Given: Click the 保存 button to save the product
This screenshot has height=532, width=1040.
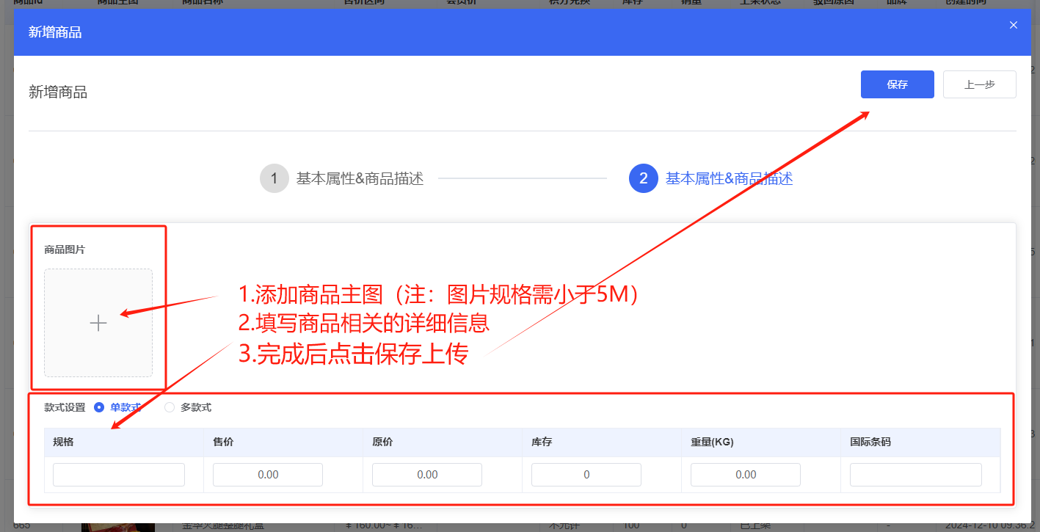Looking at the screenshot, I should point(897,84).
